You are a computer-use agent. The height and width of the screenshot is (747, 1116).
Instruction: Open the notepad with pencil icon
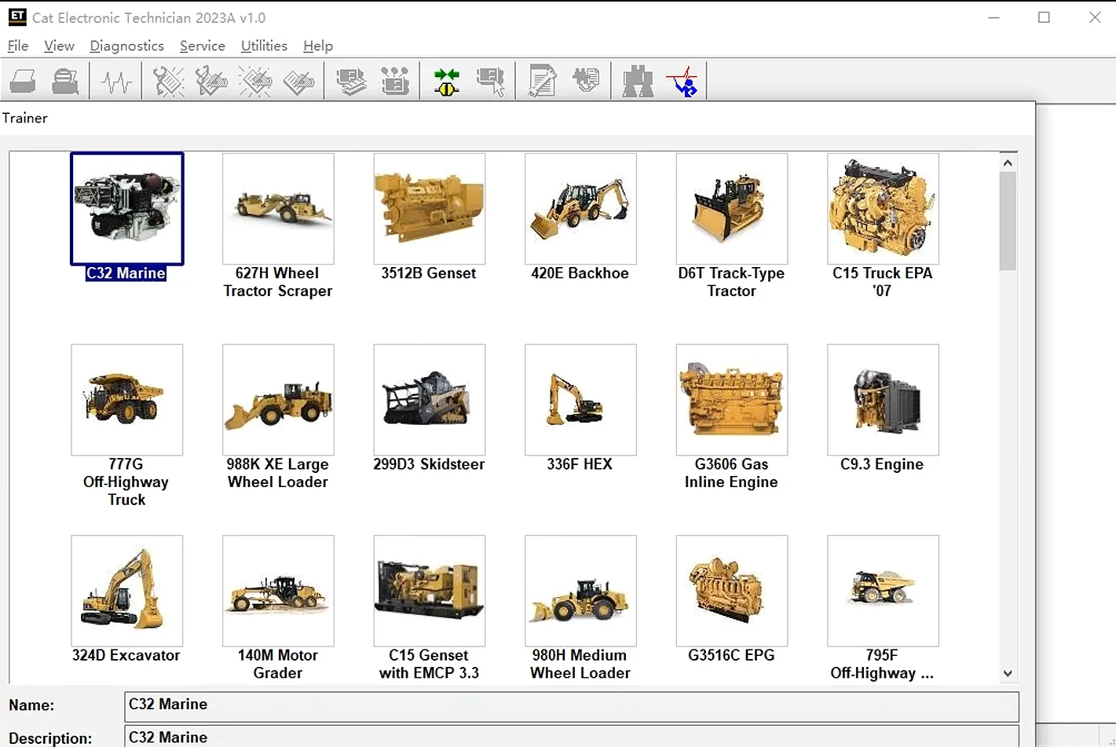[543, 81]
